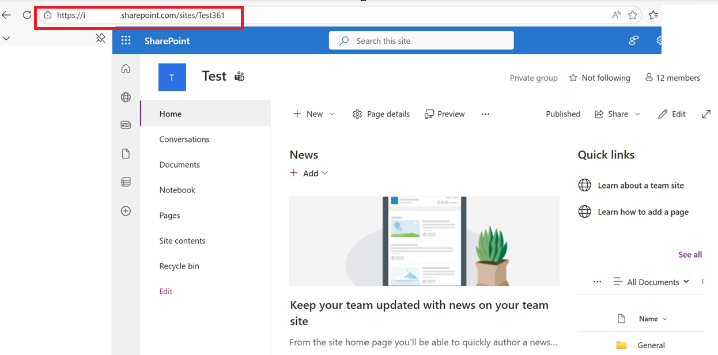Expand the News Add dropdown
This screenshot has width=718, height=355.
[309, 173]
